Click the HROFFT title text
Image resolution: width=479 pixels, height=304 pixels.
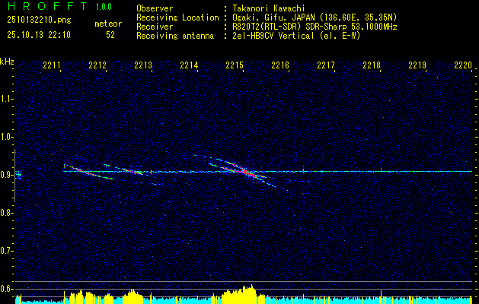(47, 6)
